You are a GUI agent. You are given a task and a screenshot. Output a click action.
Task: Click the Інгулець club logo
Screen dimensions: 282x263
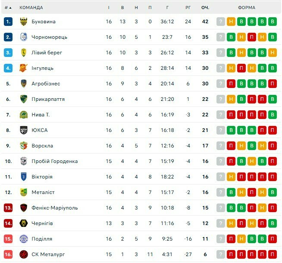(24, 68)
